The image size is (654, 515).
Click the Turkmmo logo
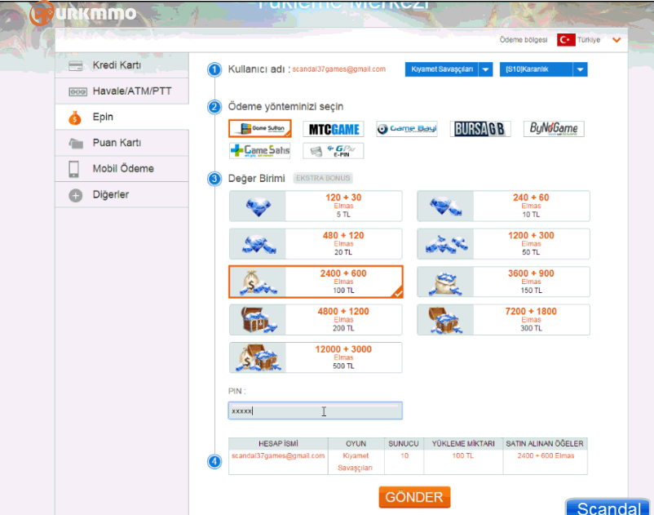(83, 13)
